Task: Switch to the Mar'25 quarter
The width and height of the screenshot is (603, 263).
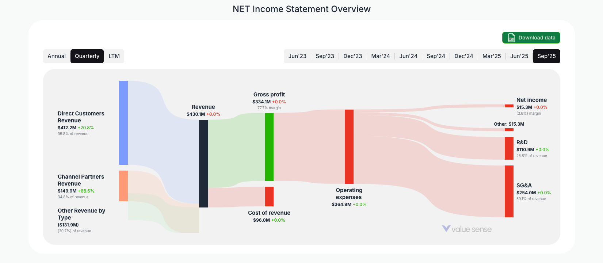Action: 491,56
